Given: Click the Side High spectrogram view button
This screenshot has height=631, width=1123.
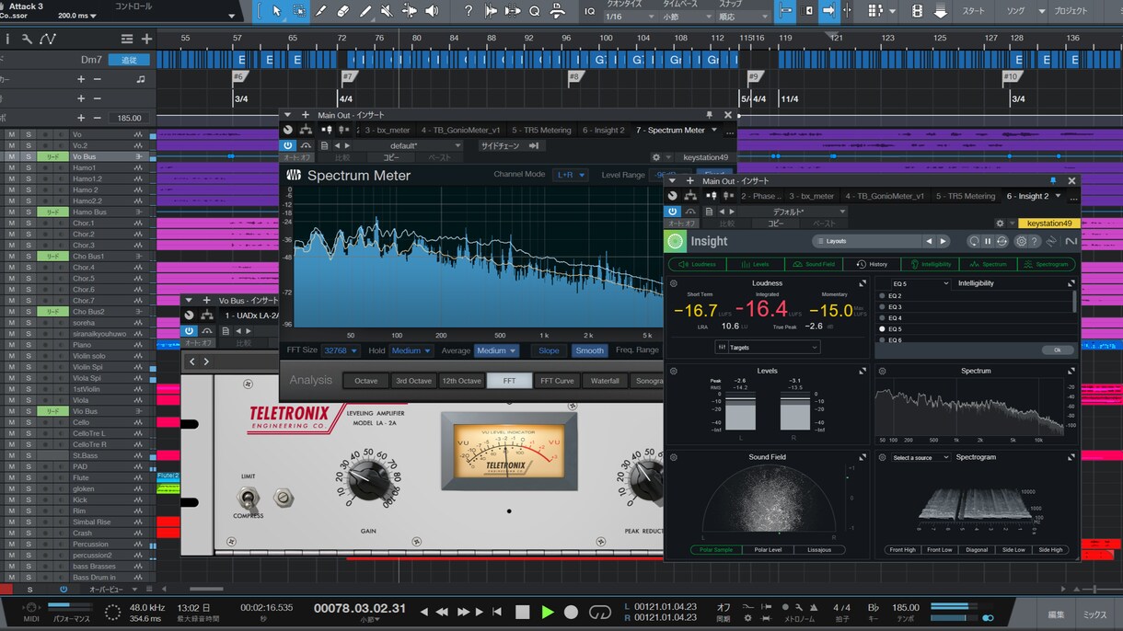Looking at the screenshot, I should point(1050,550).
